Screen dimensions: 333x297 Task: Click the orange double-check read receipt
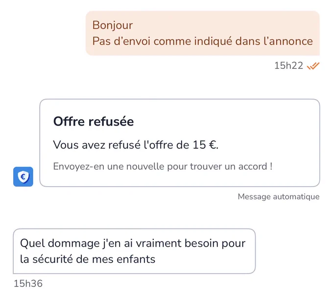pyautogui.click(x=313, y=65)
